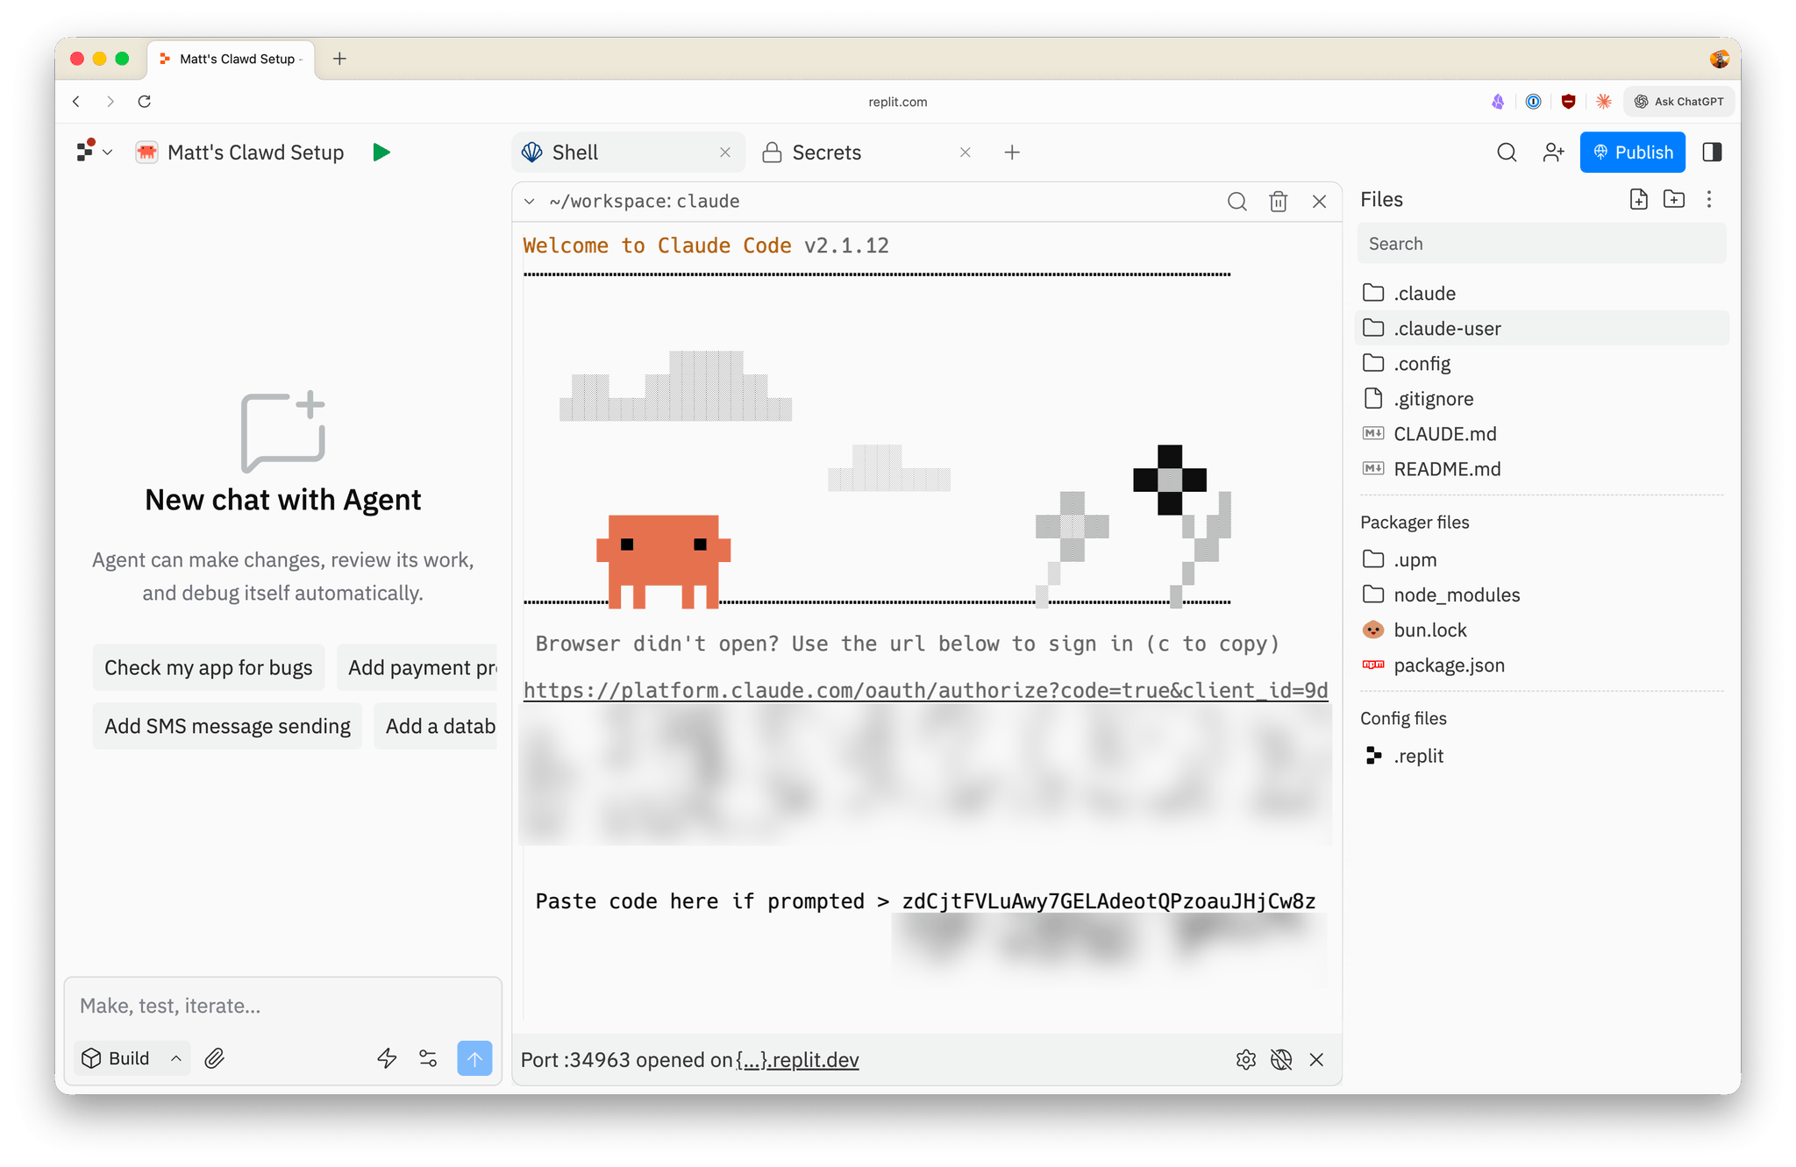Create new folder in Files panel
Screen dimensions: 1796x1167
(1673, 199)
